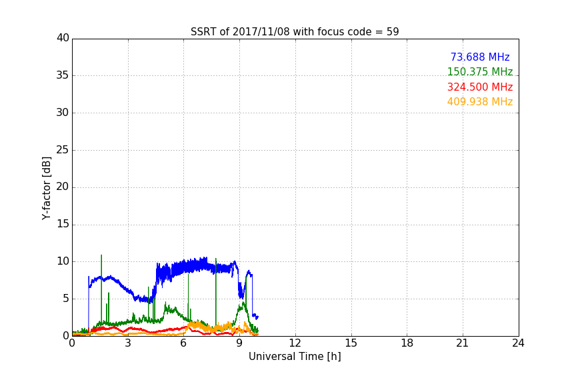Click the x-axis tick label '9'
576x384 pixels.
pos(239,343)
